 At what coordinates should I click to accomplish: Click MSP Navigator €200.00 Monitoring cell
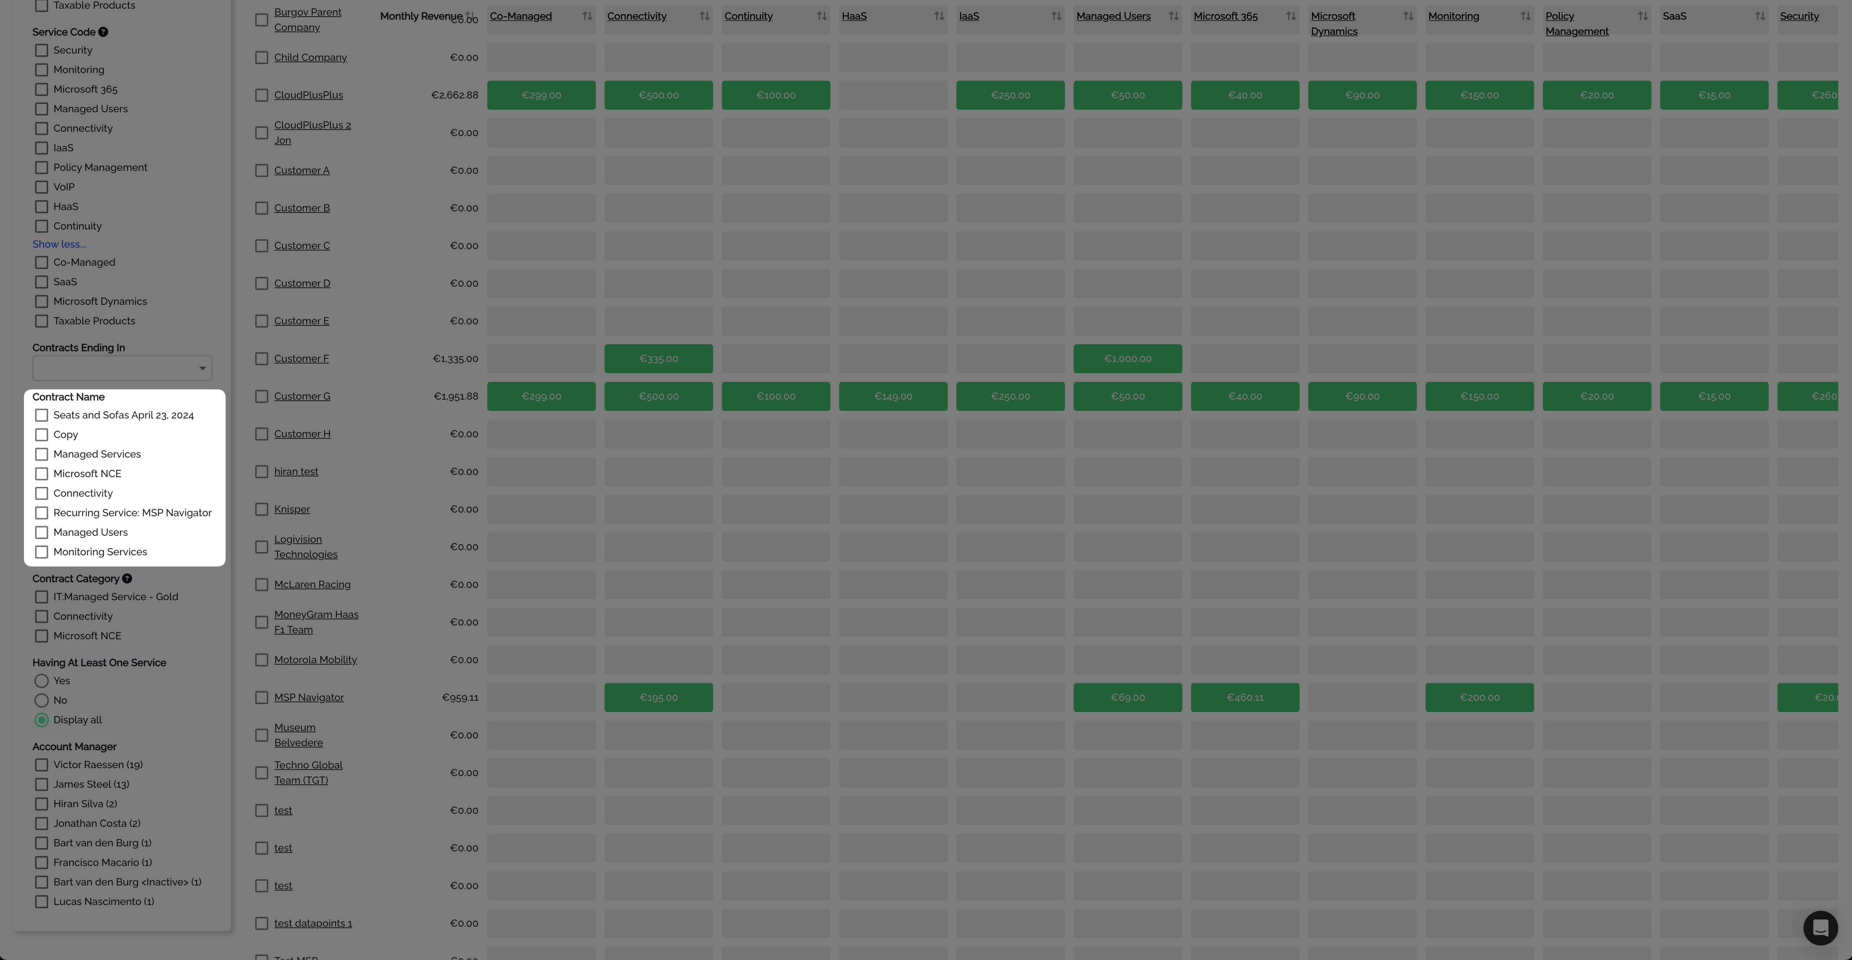click(x=1480, y=698)
